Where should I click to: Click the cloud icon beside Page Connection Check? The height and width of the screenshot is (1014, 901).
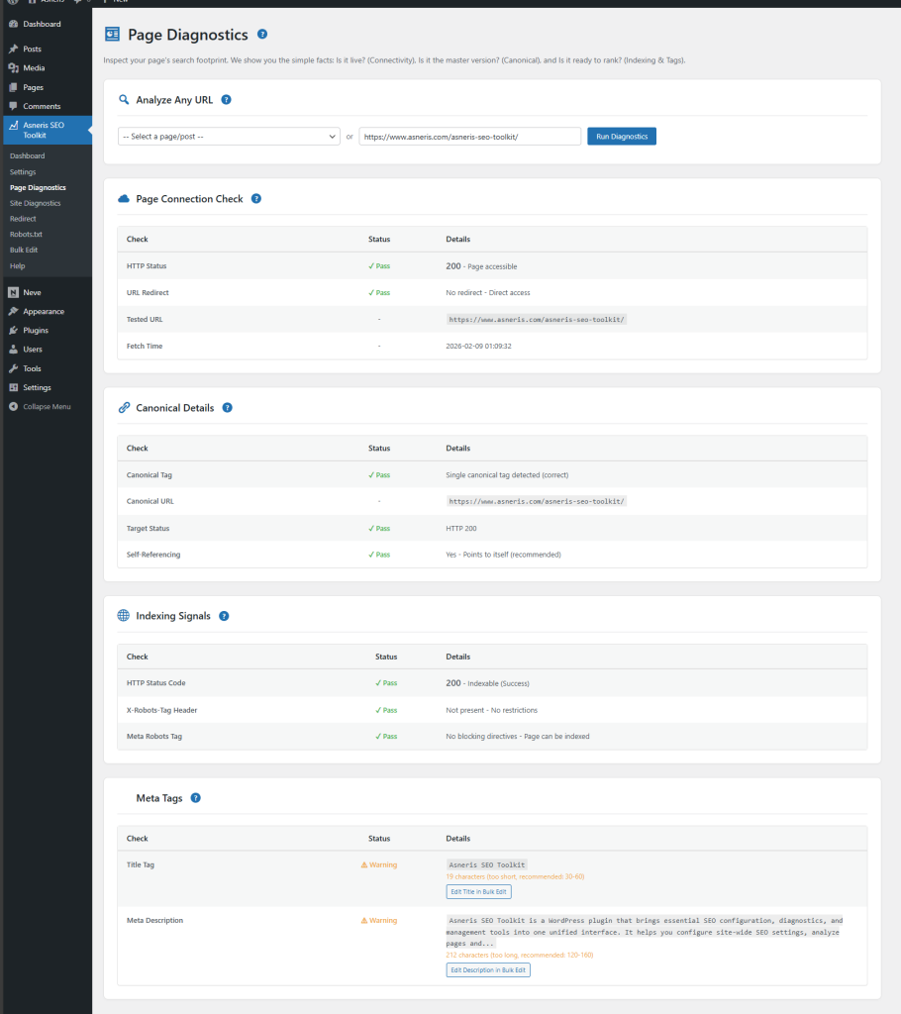(123, 199)
